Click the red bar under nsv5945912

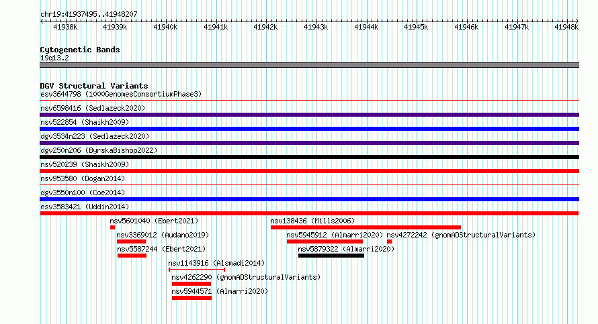tap(325, 241)
